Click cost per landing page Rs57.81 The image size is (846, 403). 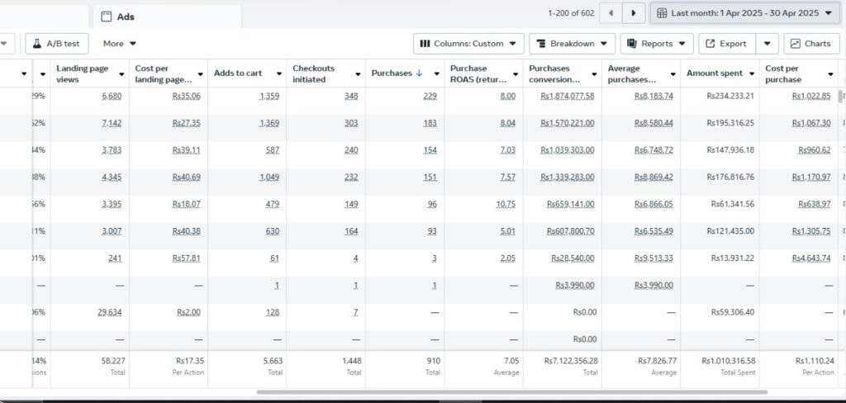186,258
